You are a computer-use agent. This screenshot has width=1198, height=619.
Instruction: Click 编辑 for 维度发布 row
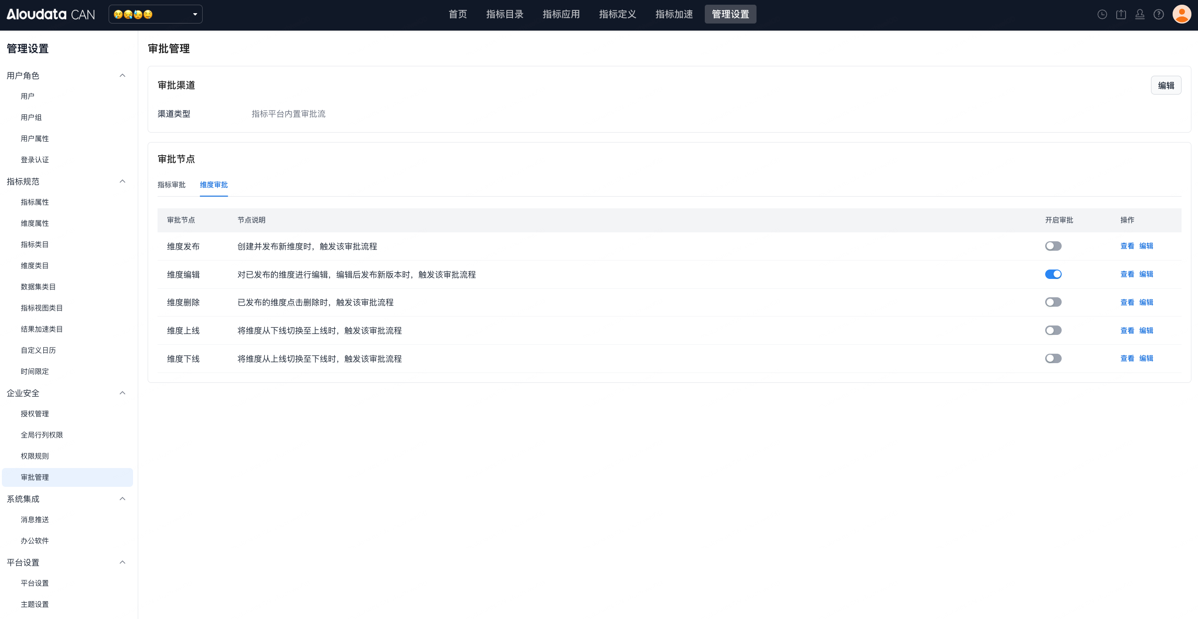[1146, 246]
